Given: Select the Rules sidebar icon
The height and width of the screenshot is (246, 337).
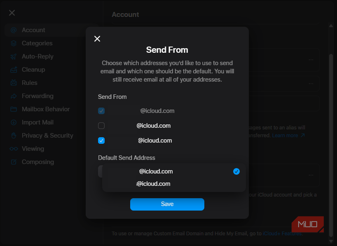Looking at the screenshot, I should 13,82.
